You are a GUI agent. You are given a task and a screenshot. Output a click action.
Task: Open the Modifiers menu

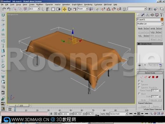click(40, 4)
